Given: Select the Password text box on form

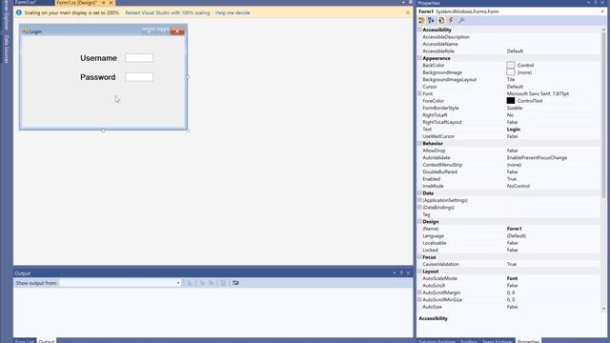Looking at the screenshot, I should [x=139, y=77].
